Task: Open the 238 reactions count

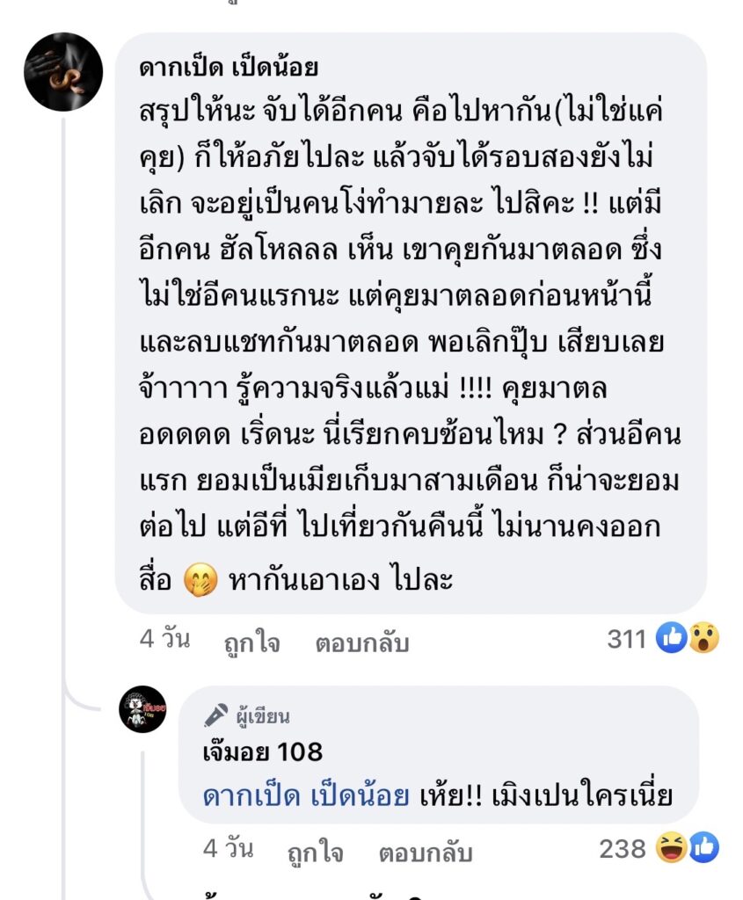Action: pos(623,849)
